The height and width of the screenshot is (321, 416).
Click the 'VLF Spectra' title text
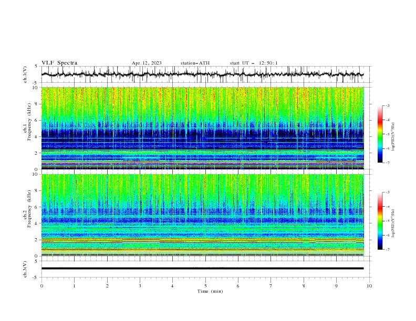[x=59, y=63]
